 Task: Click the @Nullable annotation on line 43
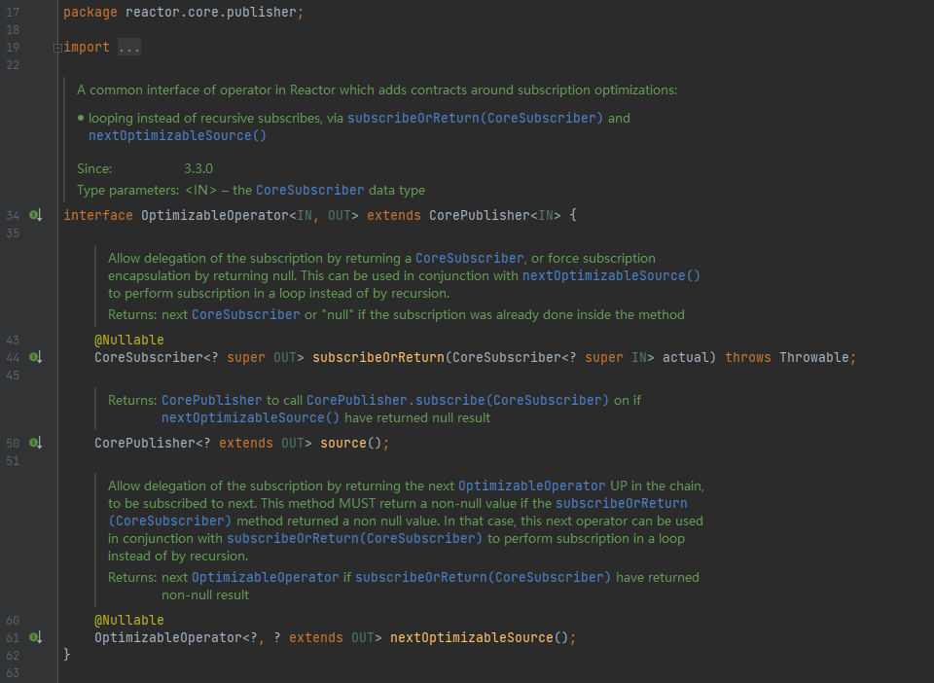coord(128,340)
